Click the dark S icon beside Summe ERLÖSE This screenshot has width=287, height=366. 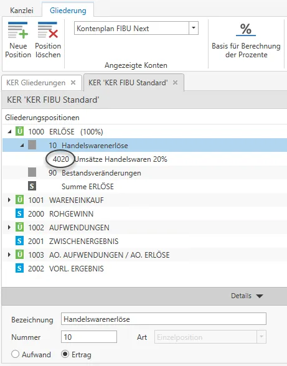point(32,186)
